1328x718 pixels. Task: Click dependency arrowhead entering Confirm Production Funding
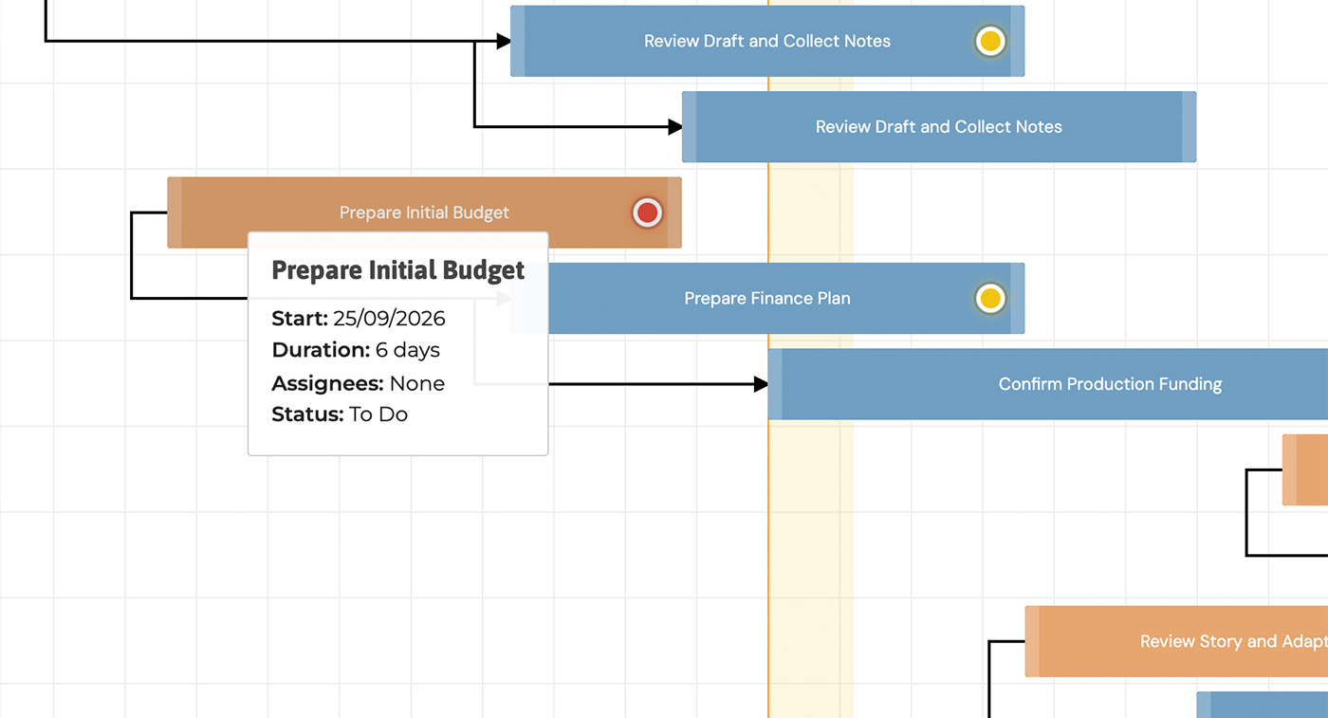point(761,384)
